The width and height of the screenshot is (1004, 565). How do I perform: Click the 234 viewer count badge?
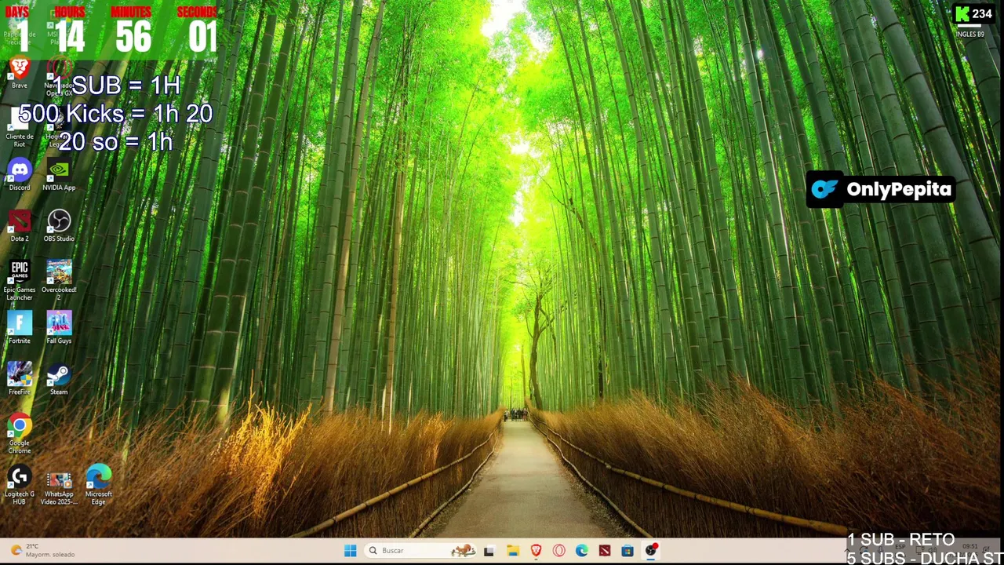click(974, 13)
